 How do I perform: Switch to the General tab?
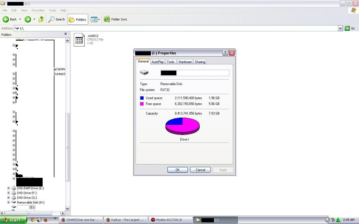pyautogui.click(x=143, y=61)
